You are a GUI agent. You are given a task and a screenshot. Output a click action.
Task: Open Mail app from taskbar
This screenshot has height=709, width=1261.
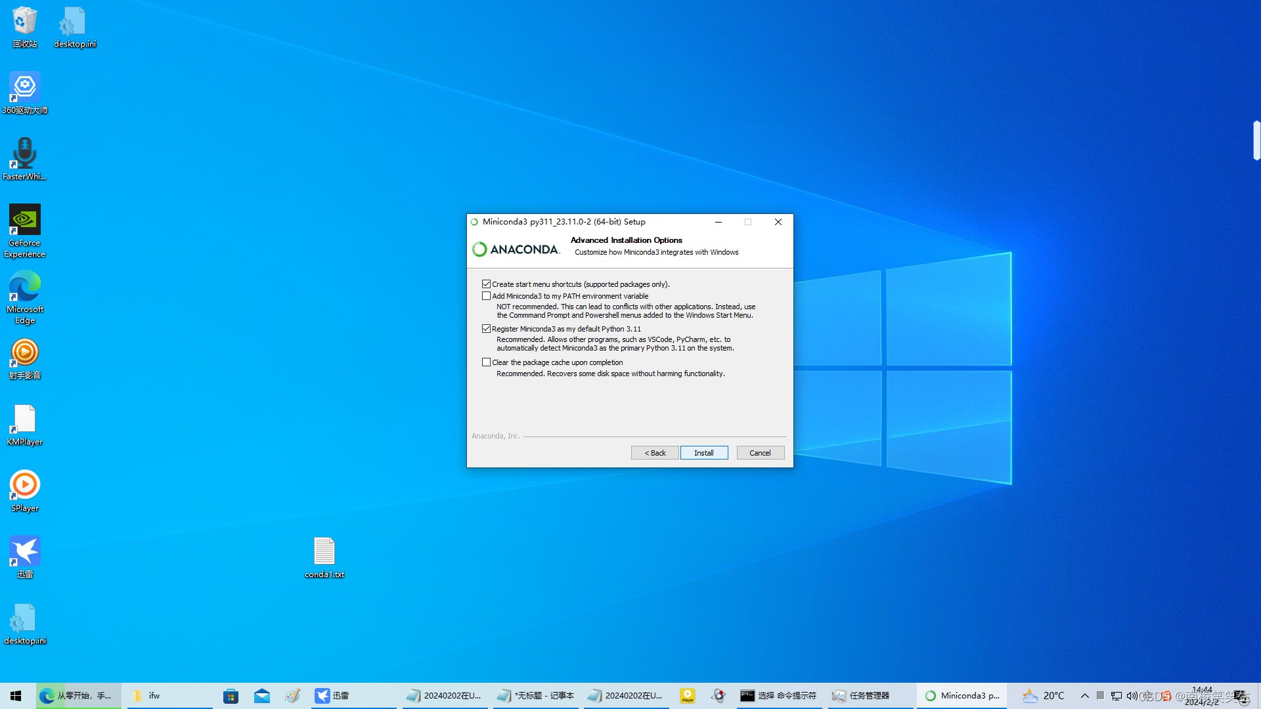pos(262,696)
